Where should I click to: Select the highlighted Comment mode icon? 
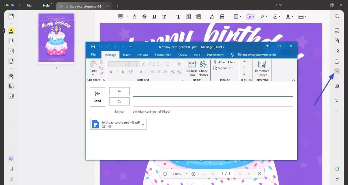coord(11,31)
